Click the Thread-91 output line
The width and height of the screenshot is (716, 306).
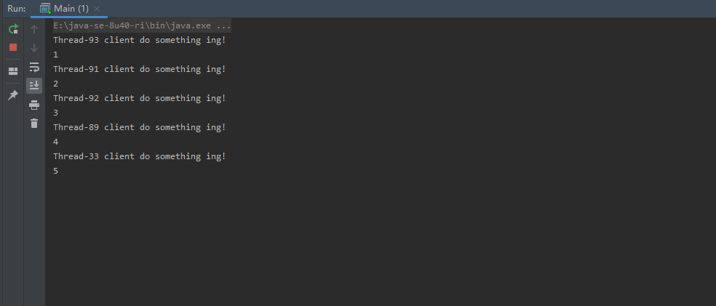(x=139, y=69)
